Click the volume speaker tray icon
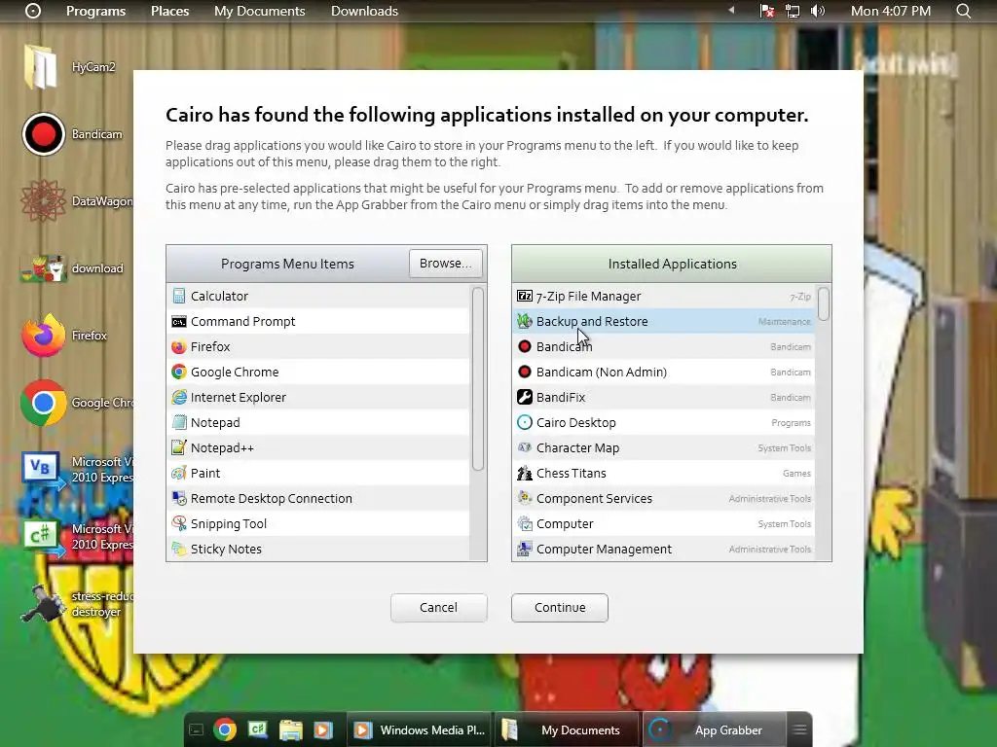 coord(818,11)
